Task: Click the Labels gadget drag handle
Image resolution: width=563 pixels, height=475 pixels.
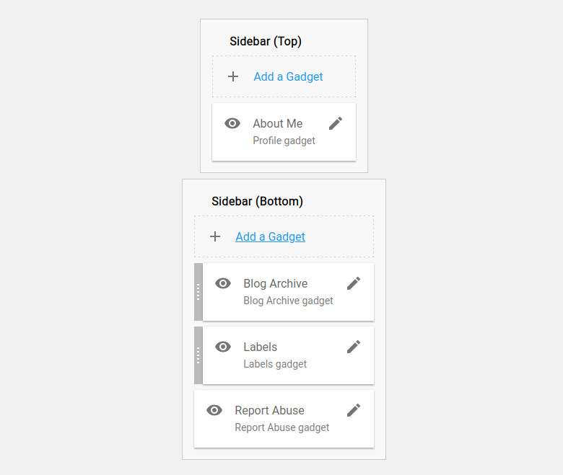Action: pos(198,355)
